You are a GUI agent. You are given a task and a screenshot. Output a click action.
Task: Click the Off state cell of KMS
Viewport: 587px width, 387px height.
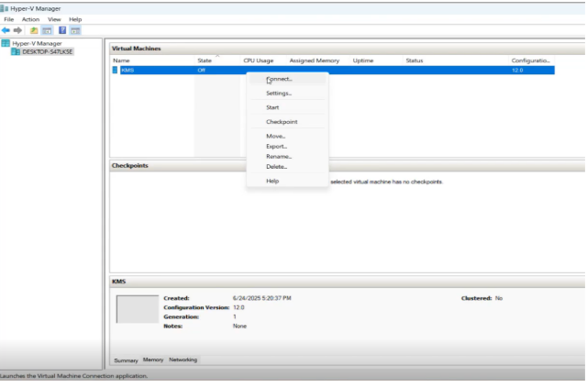click(x=202, y=70)
